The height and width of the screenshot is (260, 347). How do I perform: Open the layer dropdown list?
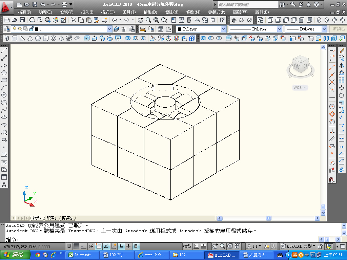[x=109, y=29]
